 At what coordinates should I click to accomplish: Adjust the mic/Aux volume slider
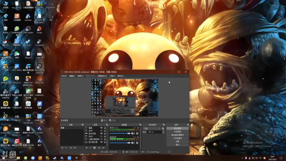120,133
